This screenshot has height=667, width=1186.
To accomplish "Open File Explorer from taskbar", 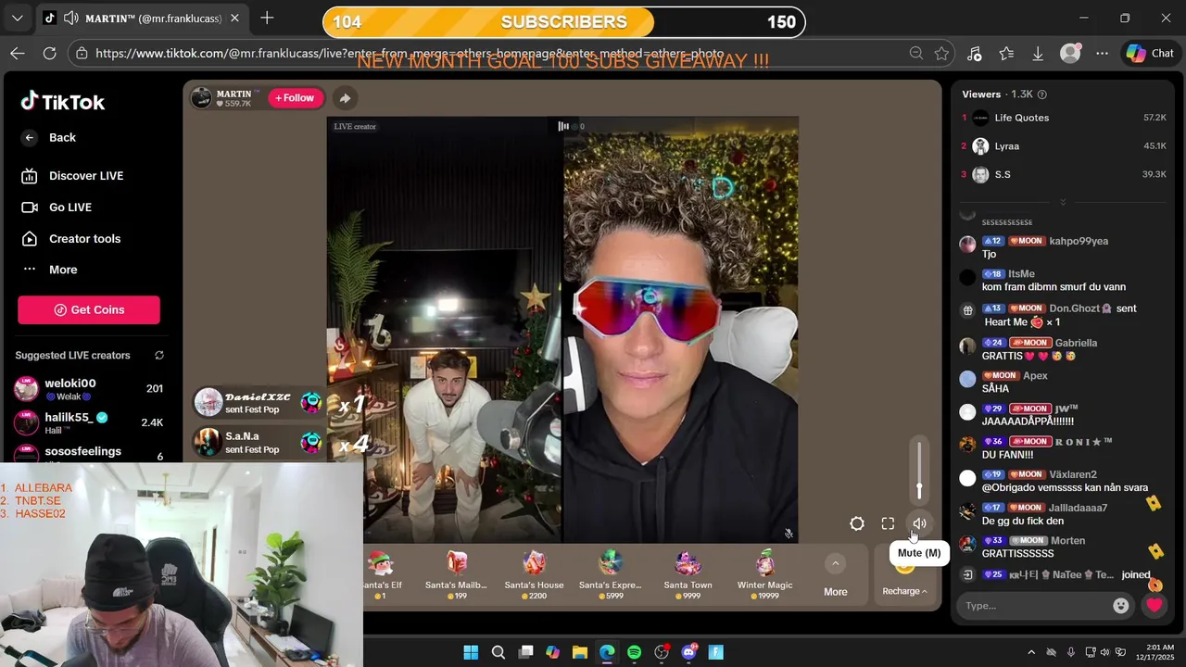I will point(580,652).
